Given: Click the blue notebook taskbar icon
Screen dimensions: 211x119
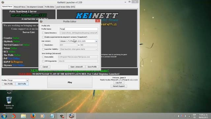Looking at the screenshot, I should point(52,116).
